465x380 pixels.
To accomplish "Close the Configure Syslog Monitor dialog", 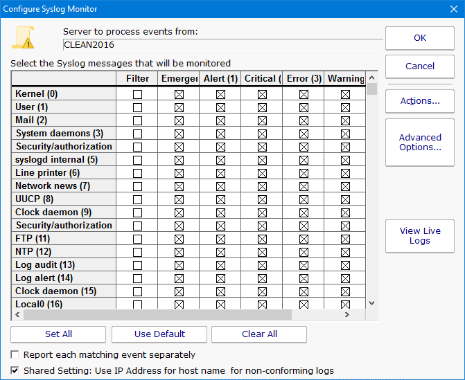I will point(452,9).
